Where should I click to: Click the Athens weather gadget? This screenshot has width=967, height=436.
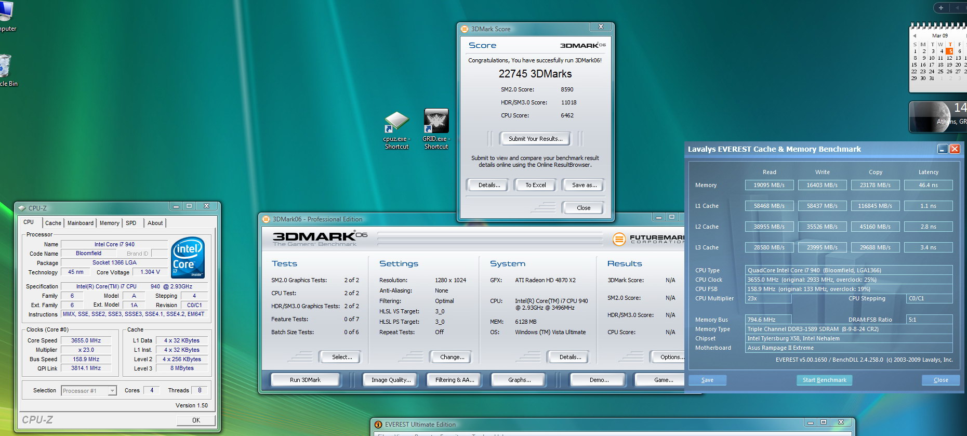click(x=938, y=116)
